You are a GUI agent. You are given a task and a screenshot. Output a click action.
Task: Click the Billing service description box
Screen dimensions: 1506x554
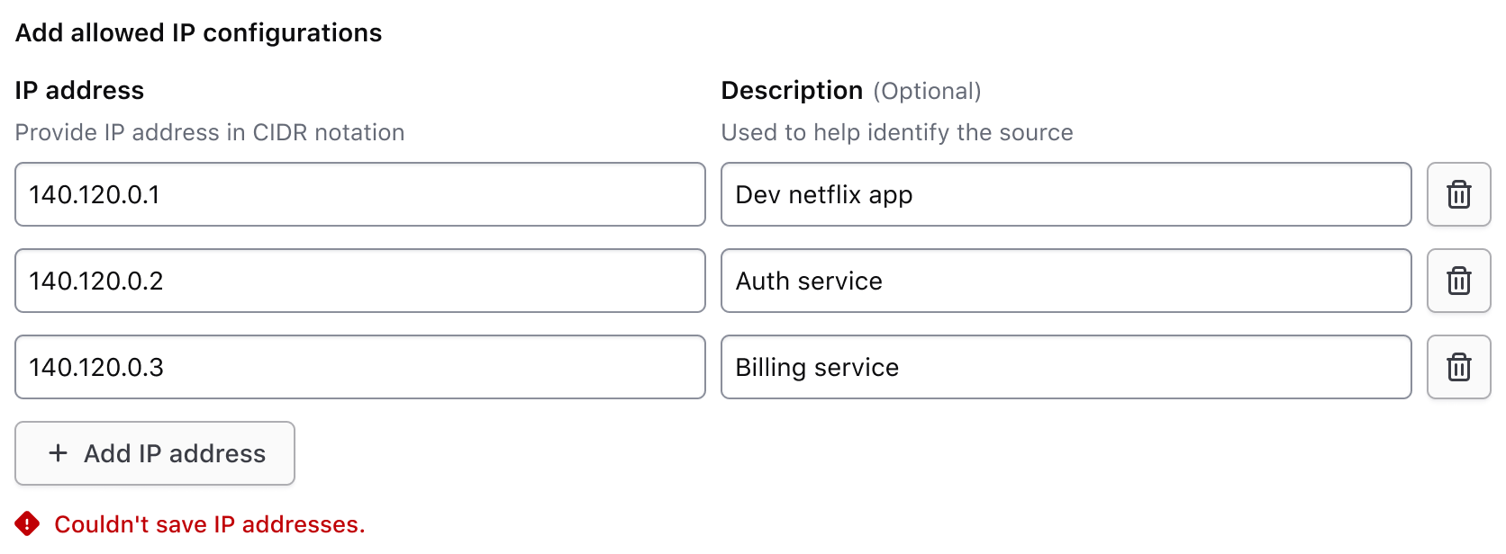[1066, 367]
